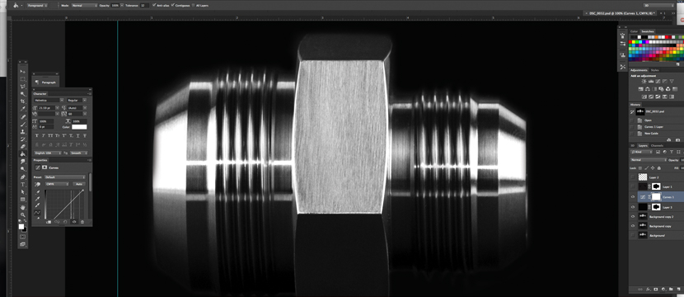The width and height of the screenshot is (684, 297).
Task: Select the Move tool in the toolbox
Action: (x=23, y=72)
